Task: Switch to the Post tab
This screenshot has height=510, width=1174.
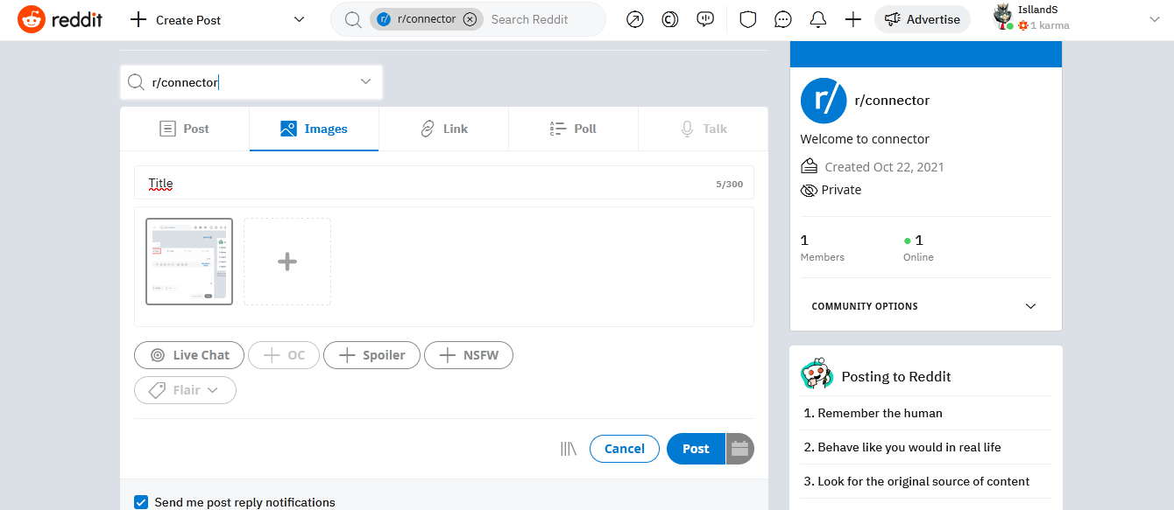Action: [185, 129]
